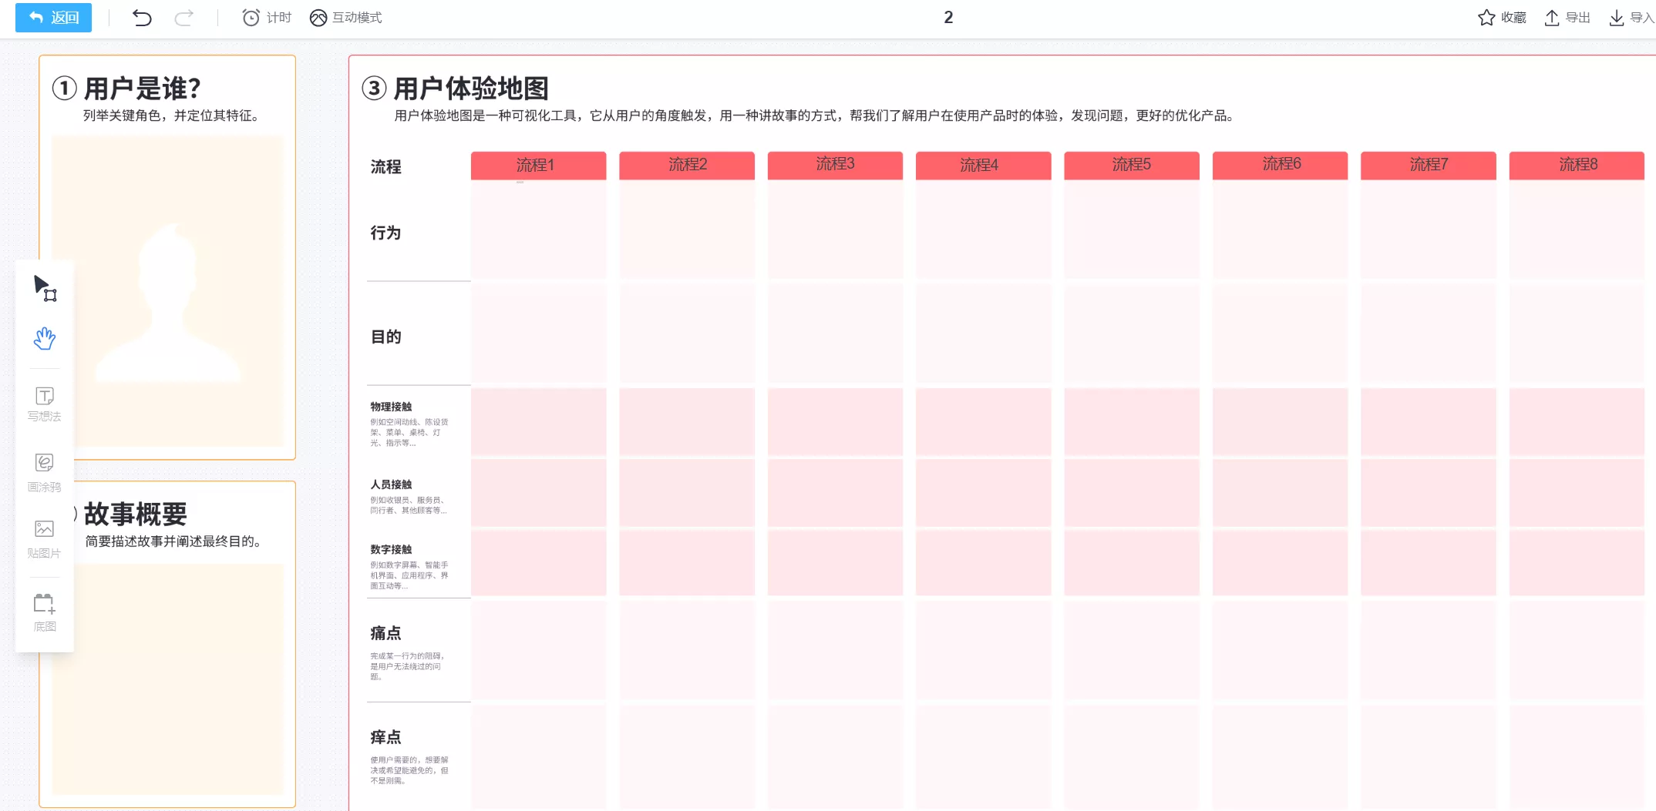Click the 数字接触 cell under 流程4
Image resolution: width=1656 pixels, height=811 pixels.
983,563
